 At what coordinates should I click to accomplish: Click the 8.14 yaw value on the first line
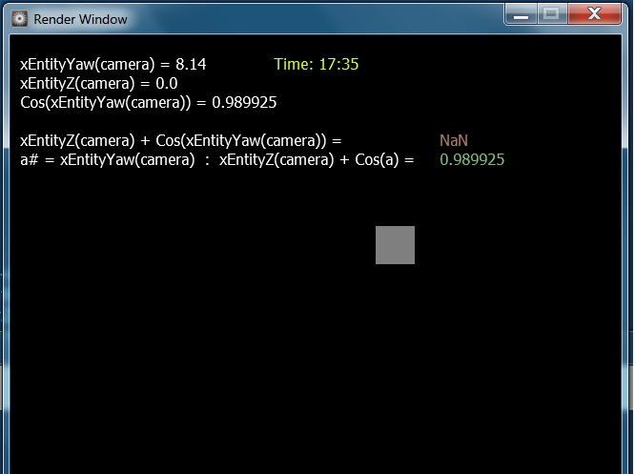pyautogui.click(x=191, y=65)
